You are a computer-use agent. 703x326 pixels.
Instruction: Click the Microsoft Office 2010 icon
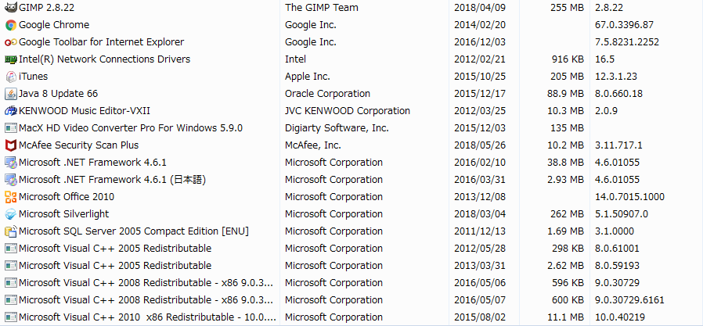11,197
